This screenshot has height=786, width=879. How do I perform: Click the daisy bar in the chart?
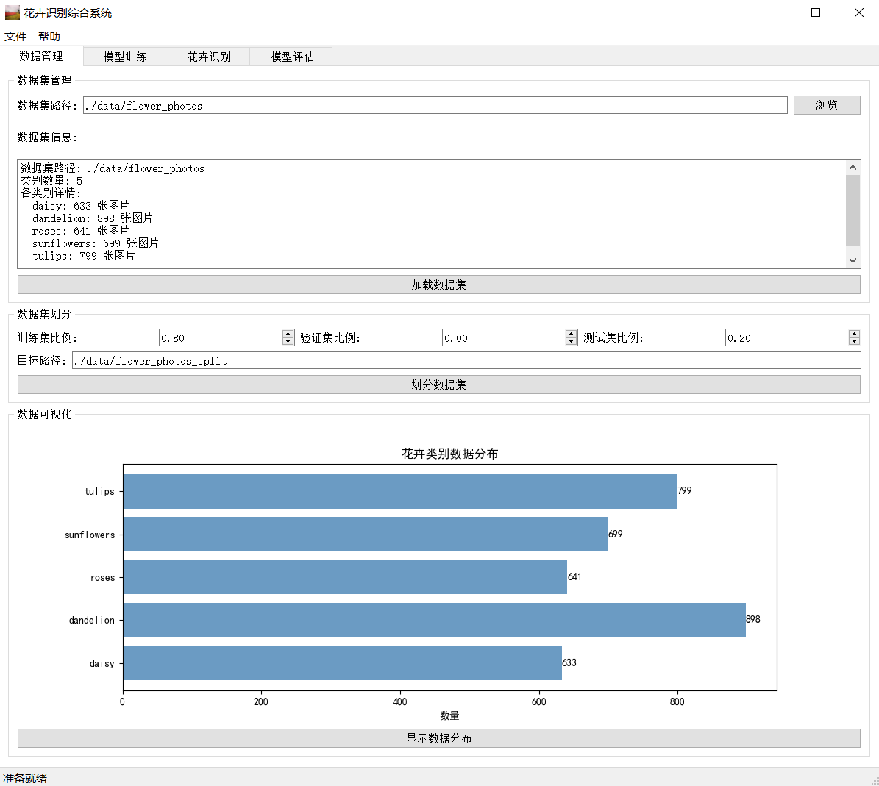pyautogui.click(x=343, y=662)
